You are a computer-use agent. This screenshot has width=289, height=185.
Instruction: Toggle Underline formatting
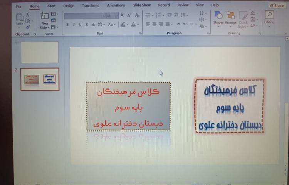pyautogui.click(x=80, y=25)
